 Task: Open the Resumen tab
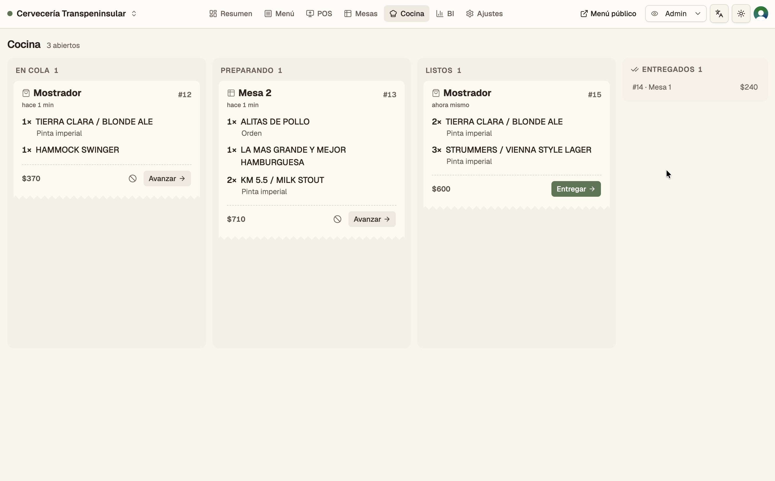pos(231,14)
